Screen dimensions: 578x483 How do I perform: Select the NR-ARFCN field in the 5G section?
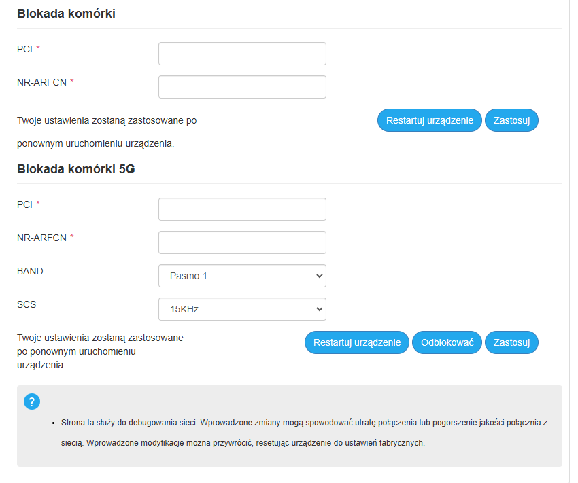(241, 242)
